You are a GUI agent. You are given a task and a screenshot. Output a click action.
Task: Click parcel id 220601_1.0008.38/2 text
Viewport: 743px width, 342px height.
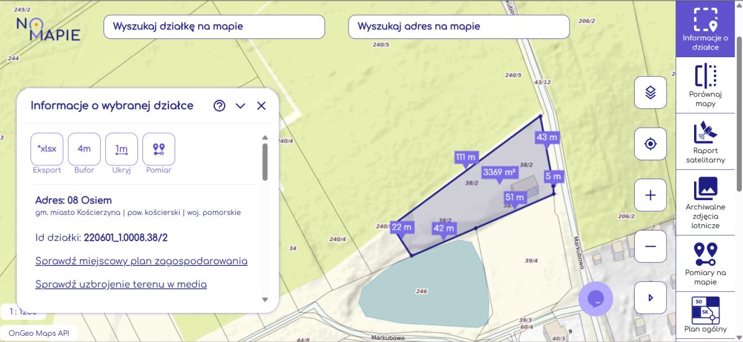(126, 237)
